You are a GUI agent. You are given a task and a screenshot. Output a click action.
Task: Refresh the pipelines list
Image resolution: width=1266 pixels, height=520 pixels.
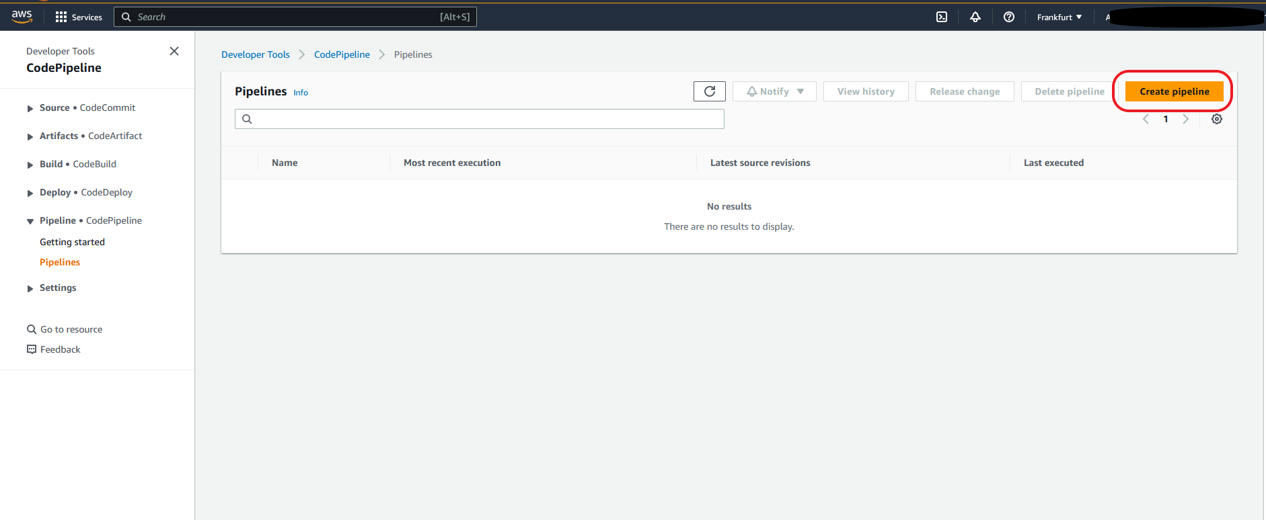click(x=710, y=91)
